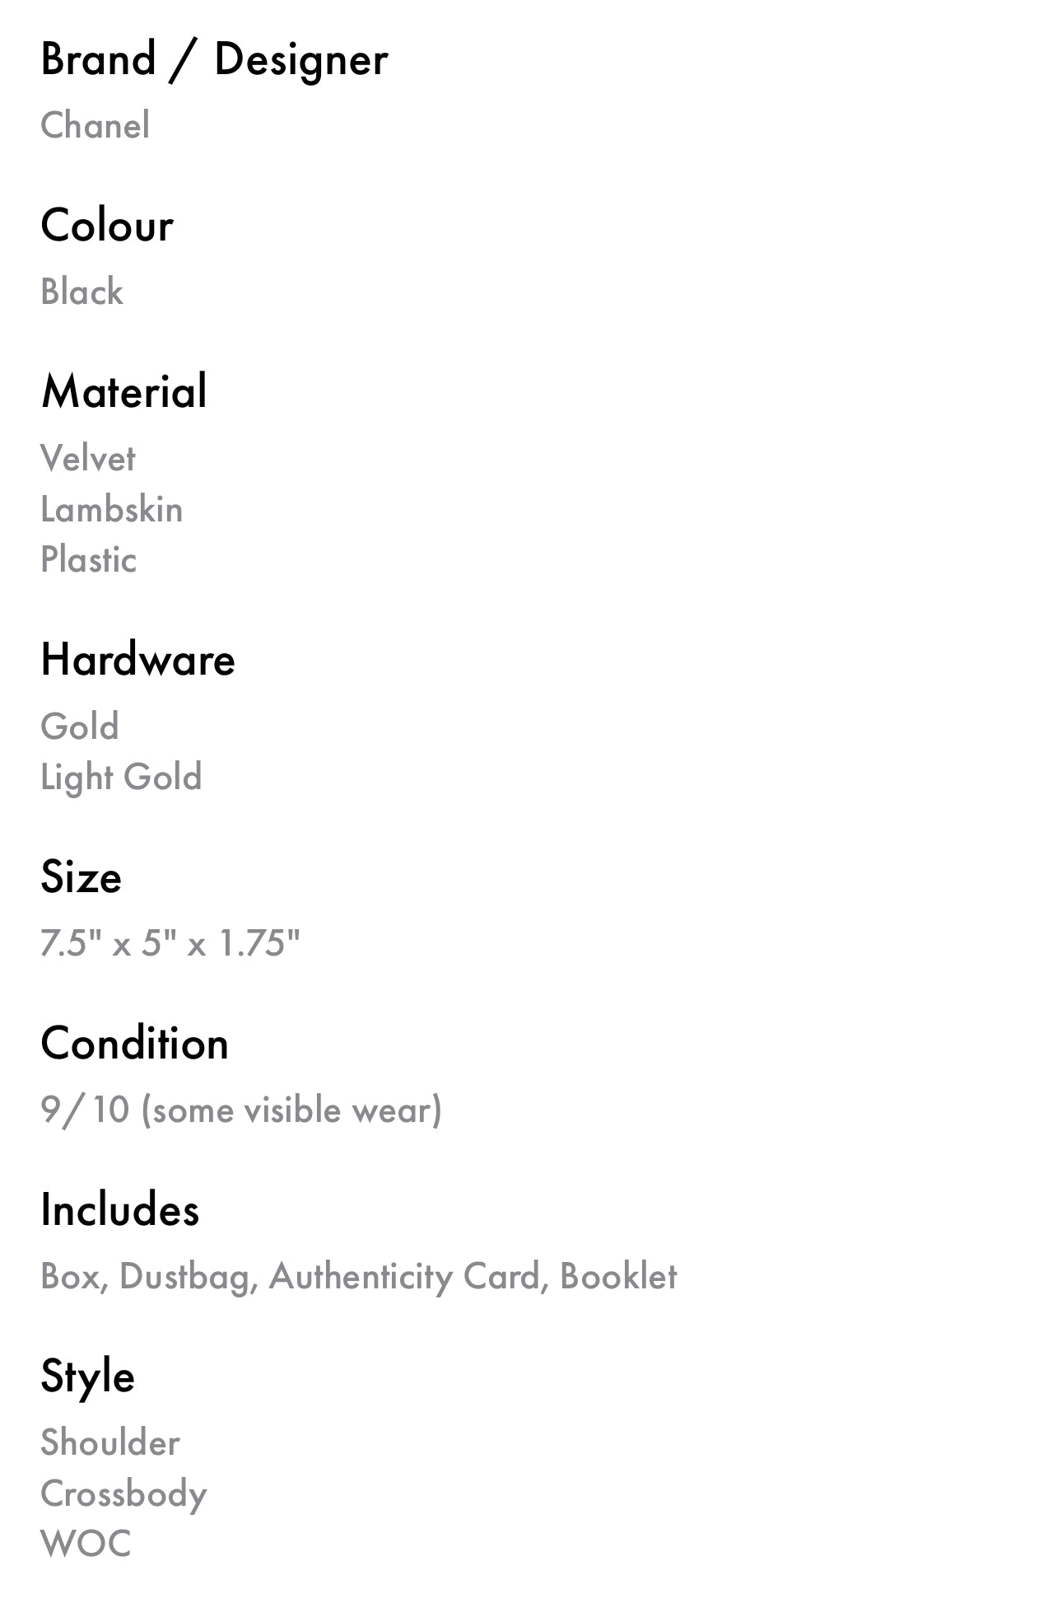The width and height of the screenshot is (1062, 1608).
Task: Click the 7.5" x 5" x 1.75" dimensions text
Action: [170, 944]
